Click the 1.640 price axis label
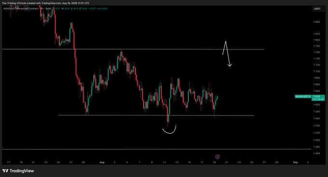This screenshot has width=328, height=177. [x=317, y=91]
